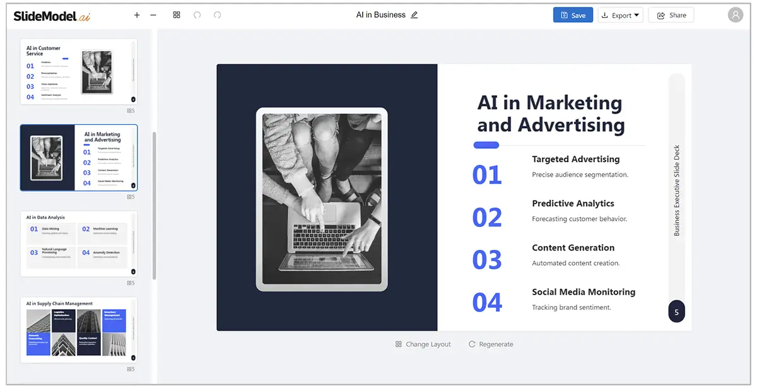Edit the presentation title with pencil icon
The width and height of the screenshot is (757, 388).
tap(414, 15)
